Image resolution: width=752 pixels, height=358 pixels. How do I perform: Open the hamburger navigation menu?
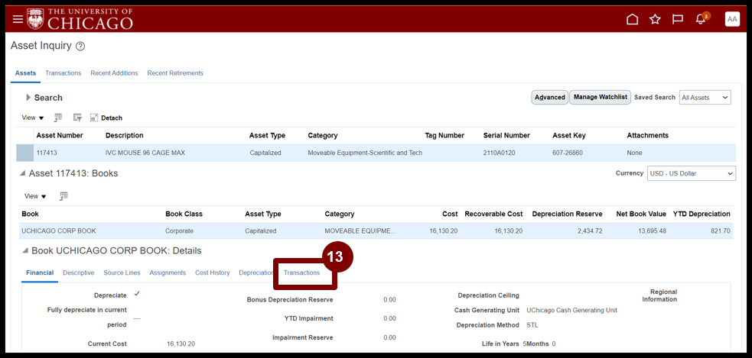coord(18,19)
